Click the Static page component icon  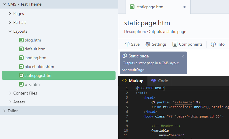(125, 56)
